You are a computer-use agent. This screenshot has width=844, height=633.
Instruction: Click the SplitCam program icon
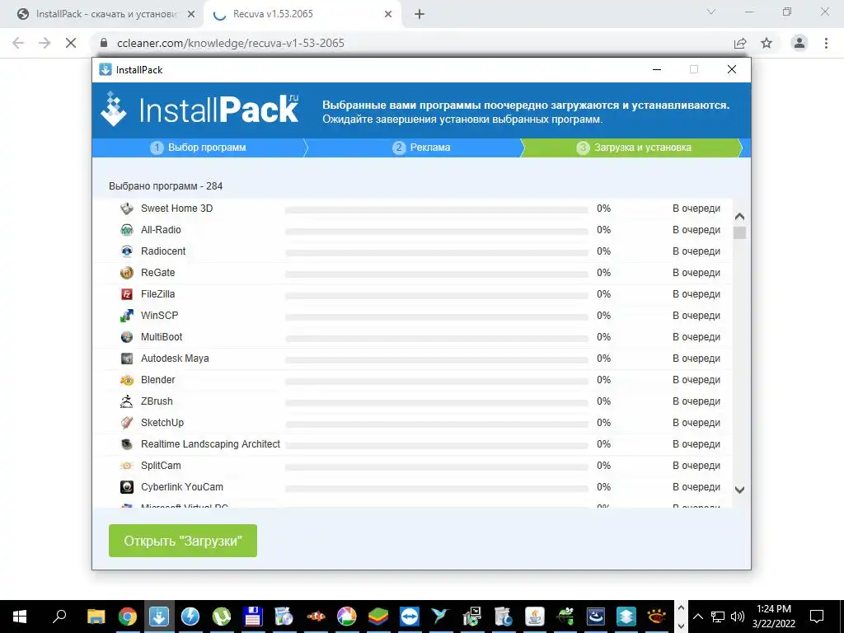tap(126, 466)
